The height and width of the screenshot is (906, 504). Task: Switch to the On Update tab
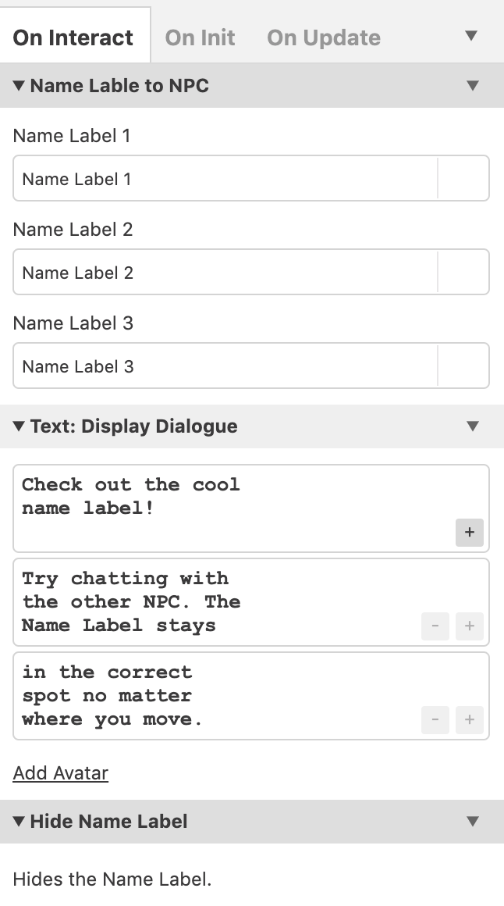pos(324,37)
